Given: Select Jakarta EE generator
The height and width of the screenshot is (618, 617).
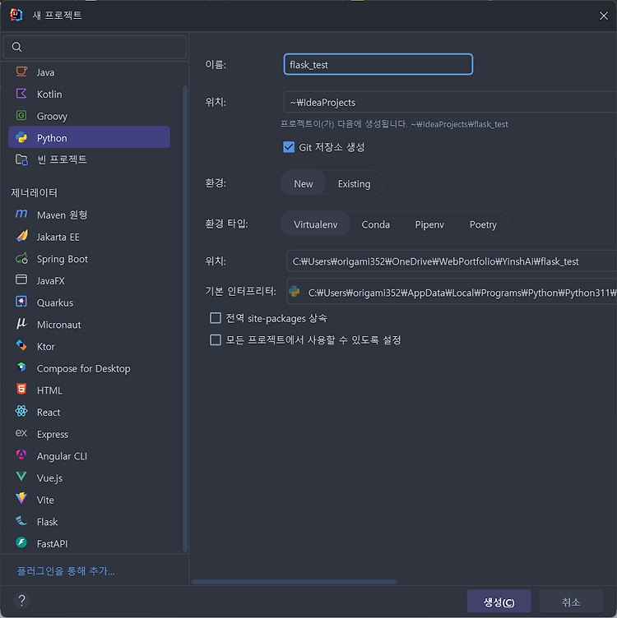Looking at the screenshot, I should 89,237.
